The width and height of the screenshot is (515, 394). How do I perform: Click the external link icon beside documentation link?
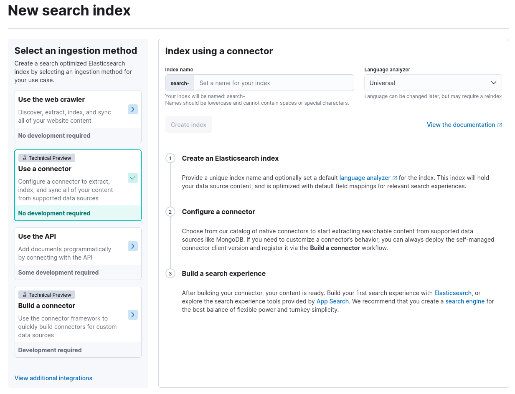coord(500,124)
